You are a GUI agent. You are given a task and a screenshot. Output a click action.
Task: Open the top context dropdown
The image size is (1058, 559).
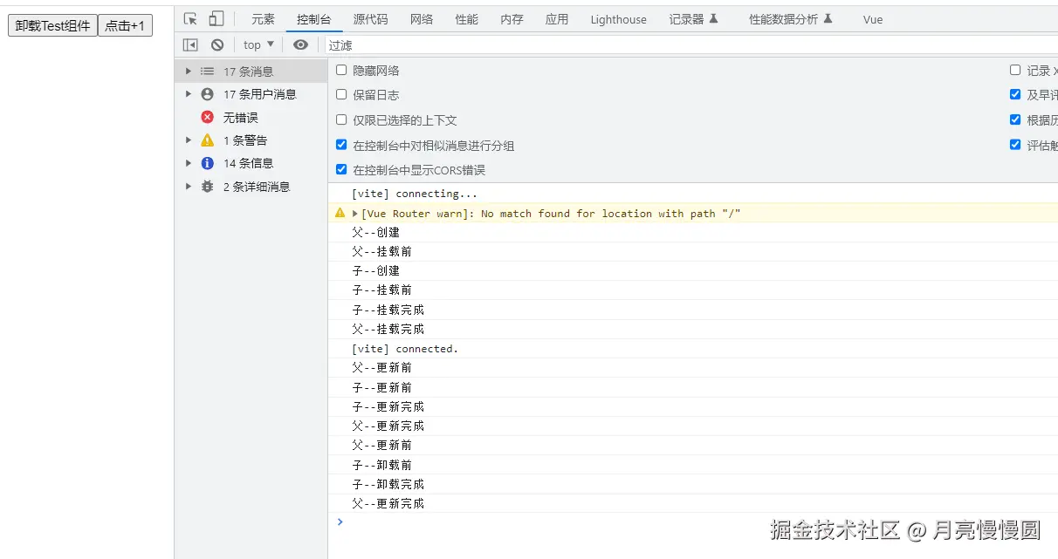coord(259,44)
